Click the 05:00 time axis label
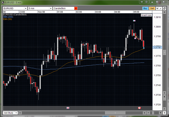The image size is (169, 117). (x=136, y=12)
